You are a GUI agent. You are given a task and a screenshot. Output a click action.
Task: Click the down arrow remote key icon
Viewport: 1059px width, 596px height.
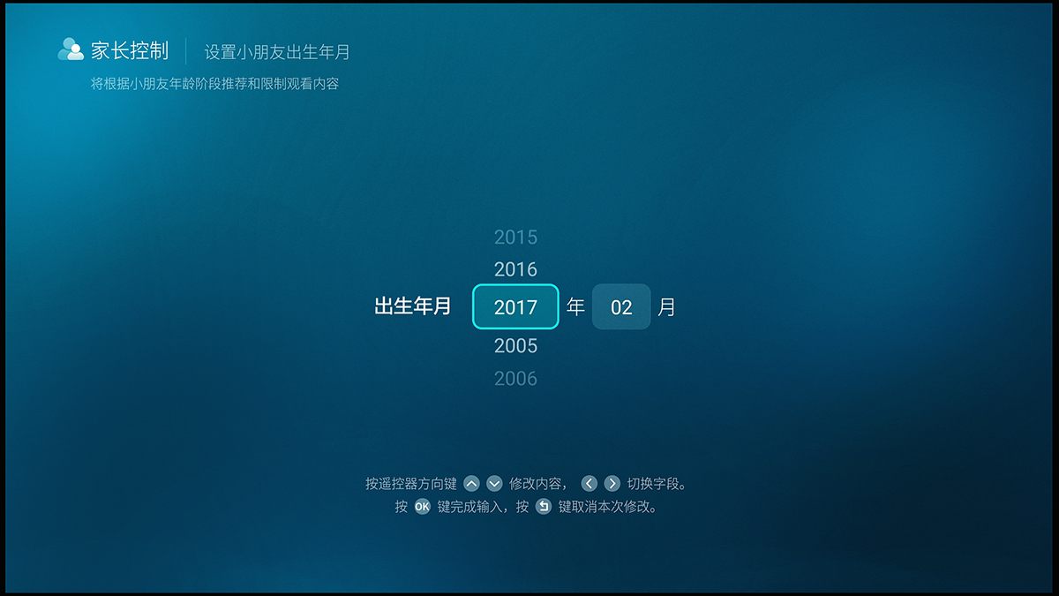(x=494, y=483)
